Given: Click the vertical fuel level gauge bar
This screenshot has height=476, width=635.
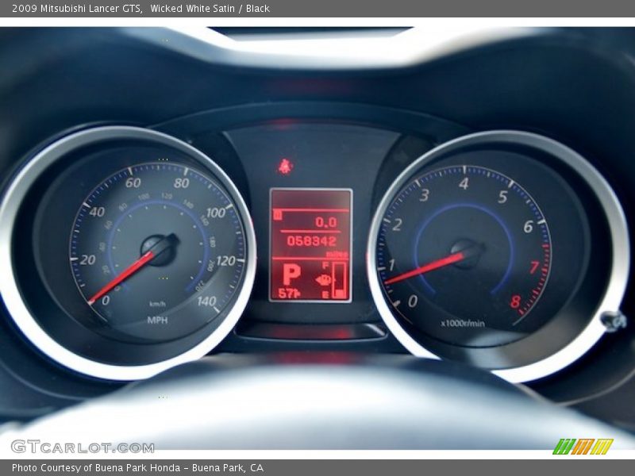Looking at the screenshot, I should [340, 279].
